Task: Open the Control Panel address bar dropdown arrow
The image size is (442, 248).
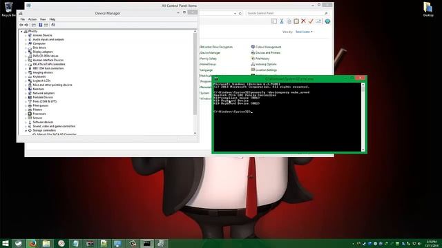Action: click(235, 13)
